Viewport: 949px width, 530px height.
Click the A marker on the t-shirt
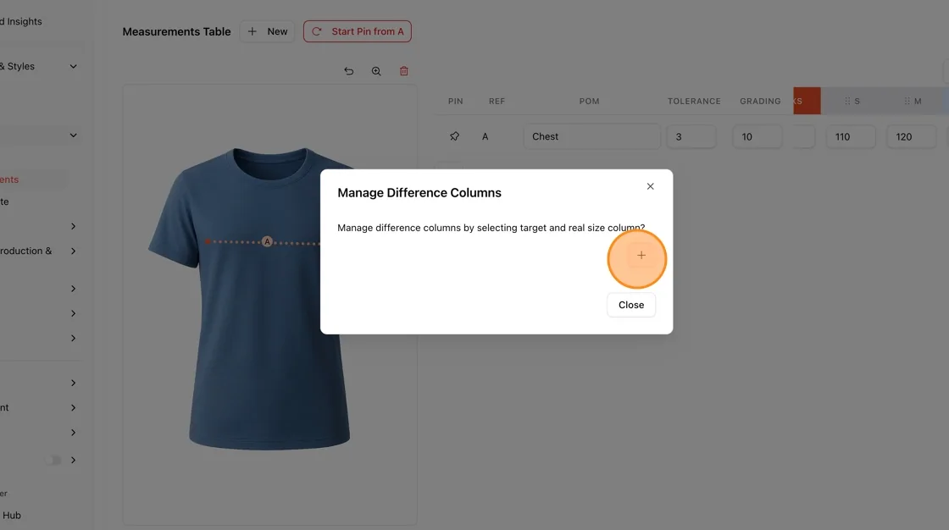coord(267,241)
